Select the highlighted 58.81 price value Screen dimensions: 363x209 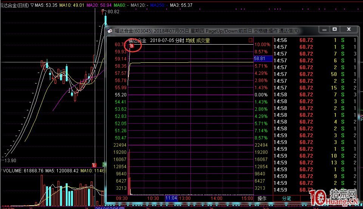(263, 59)
